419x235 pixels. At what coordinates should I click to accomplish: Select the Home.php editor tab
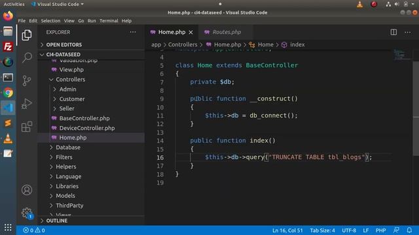(x=172, y=32)
